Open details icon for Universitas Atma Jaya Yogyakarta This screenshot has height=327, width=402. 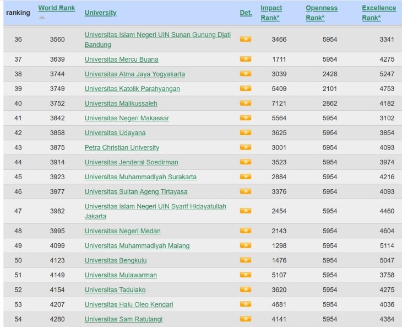tap(246, 74)
